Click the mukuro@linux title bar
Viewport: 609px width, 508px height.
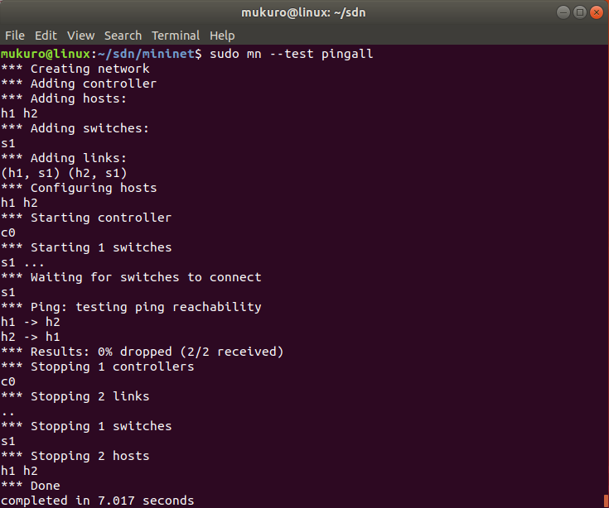click(303, 12)
